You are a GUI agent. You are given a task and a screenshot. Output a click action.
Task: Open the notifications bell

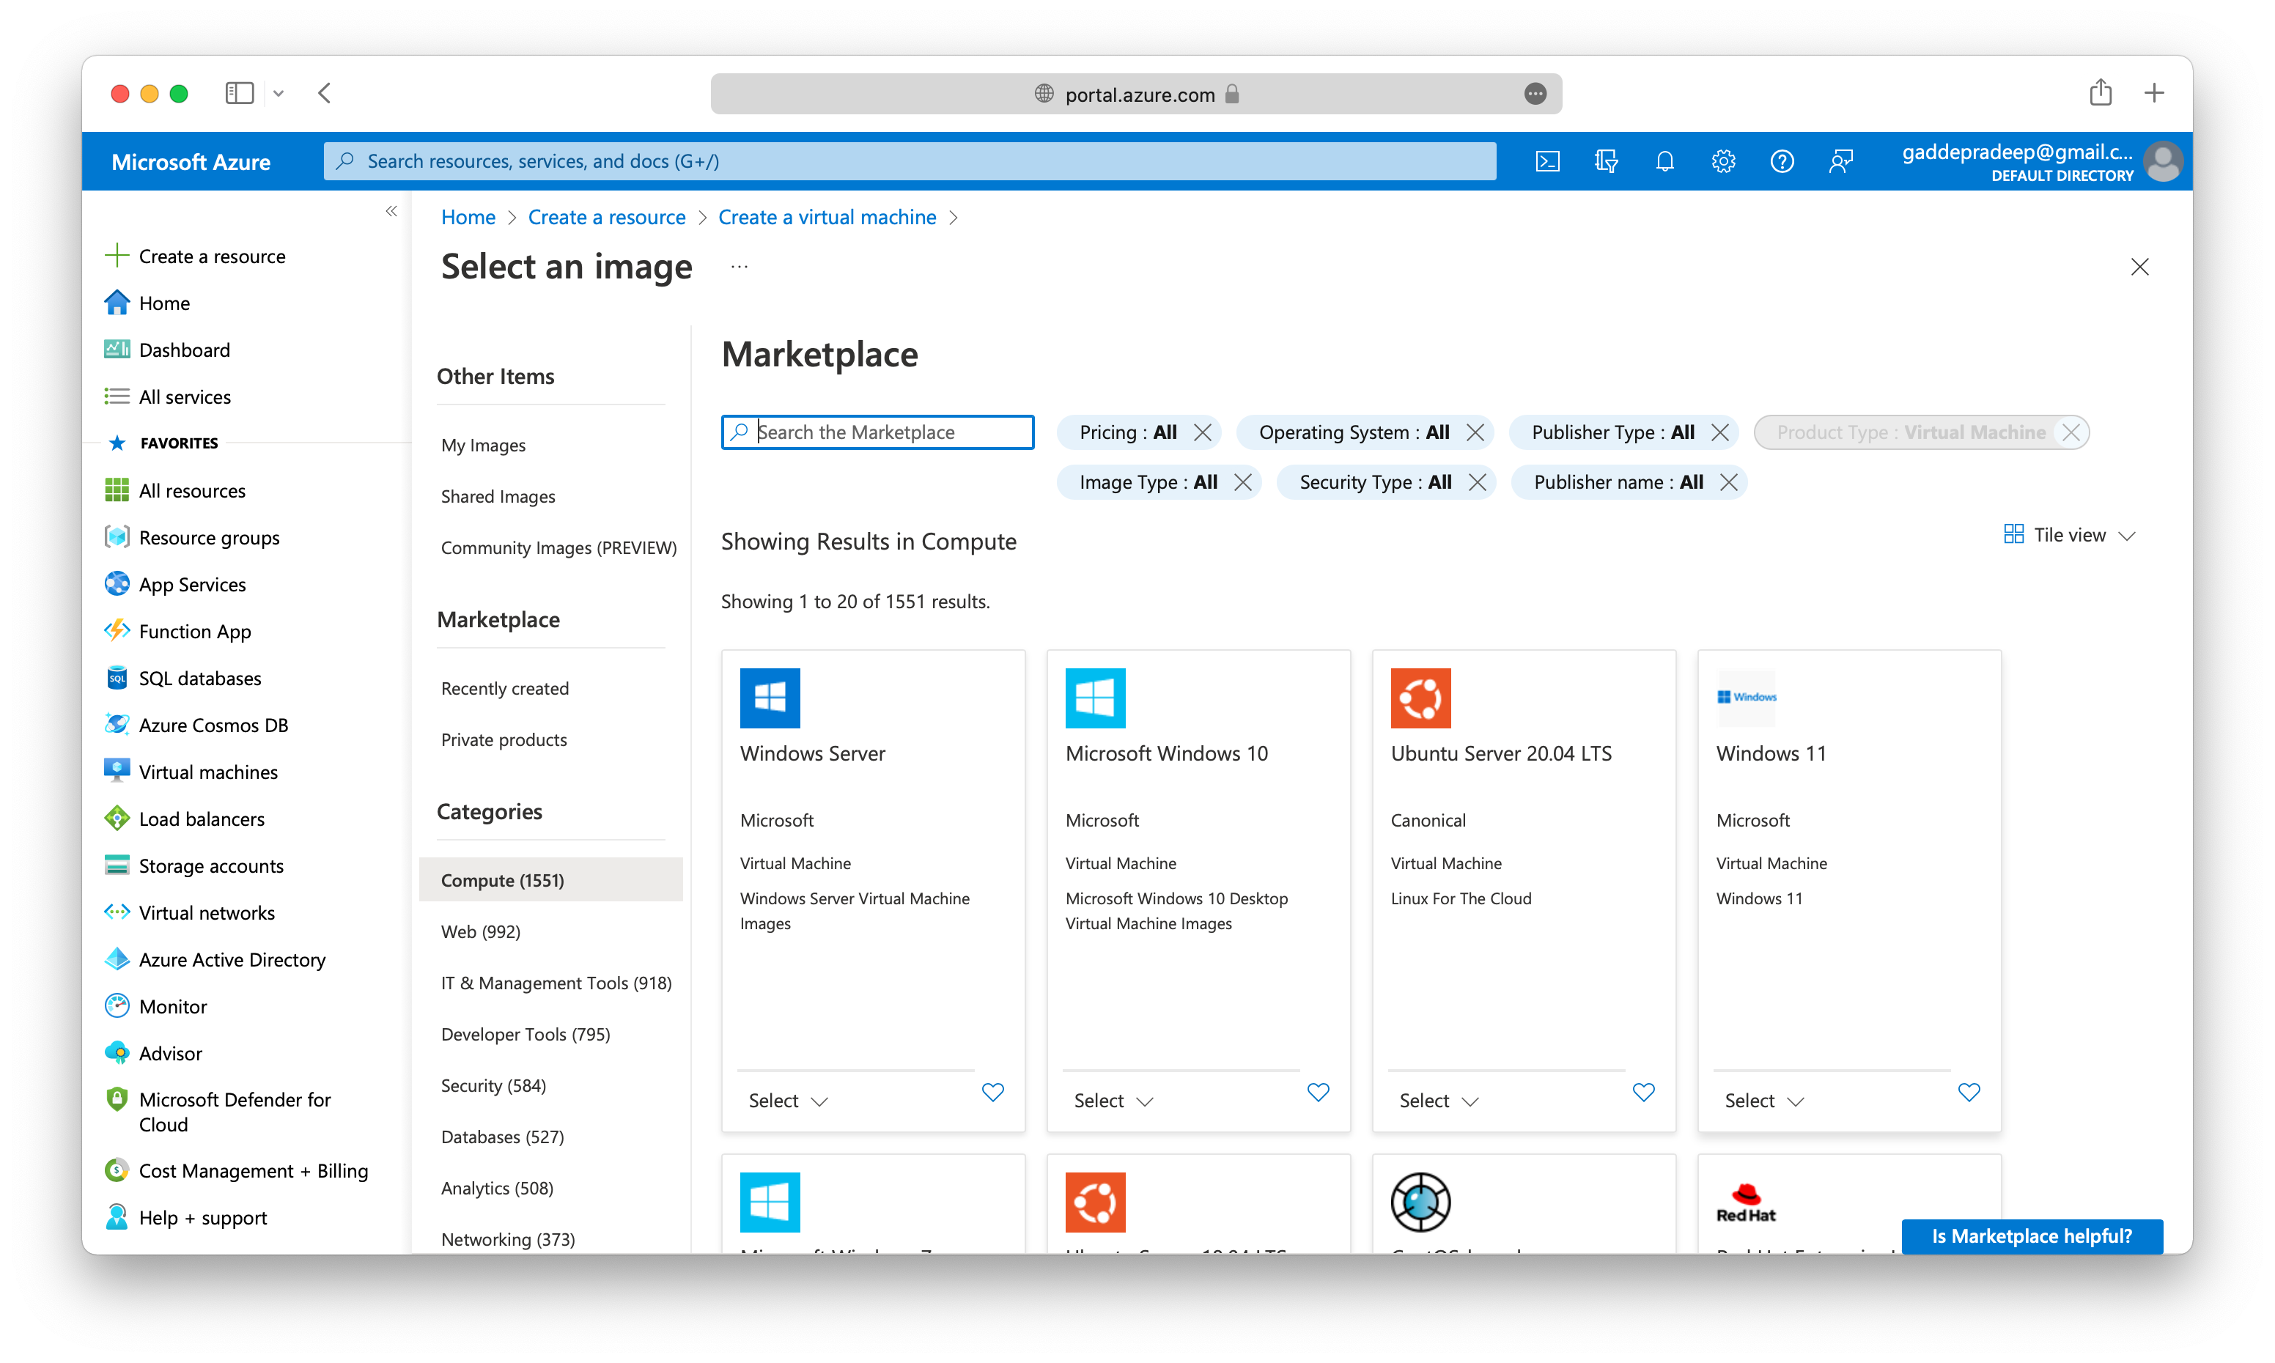point(1664,162)
